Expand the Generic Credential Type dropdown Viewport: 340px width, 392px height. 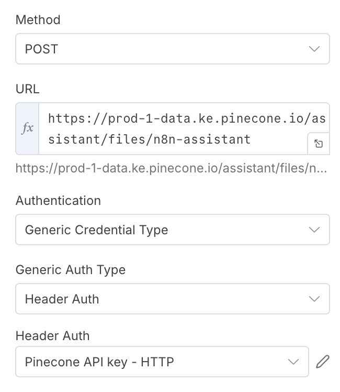coord(173,230)
